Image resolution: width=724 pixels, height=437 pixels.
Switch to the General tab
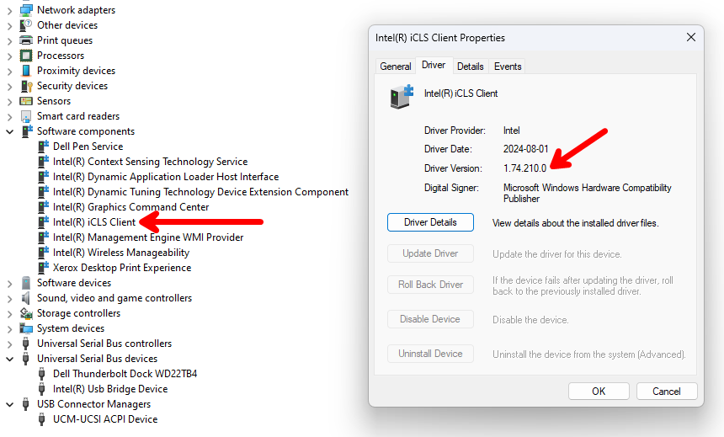[395, 66]
